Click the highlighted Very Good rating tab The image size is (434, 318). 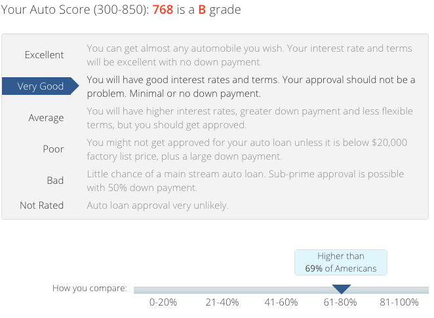click(x=41, y=86)
